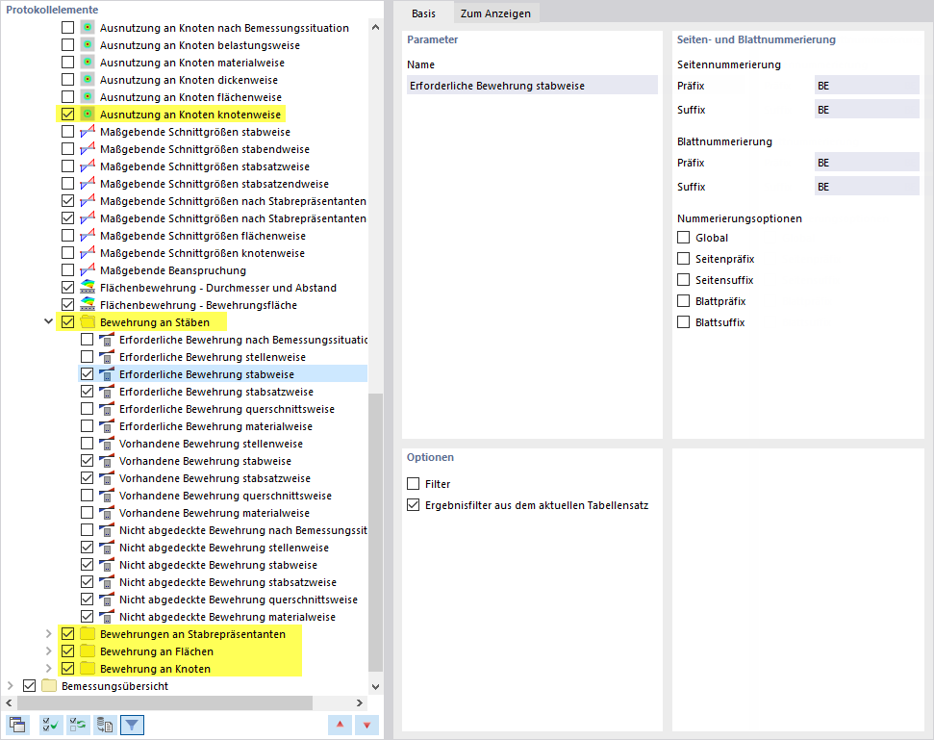Click icon of Maßgebende Beanspruchung
Screen dimensions: 934x740
click(88, 269)
